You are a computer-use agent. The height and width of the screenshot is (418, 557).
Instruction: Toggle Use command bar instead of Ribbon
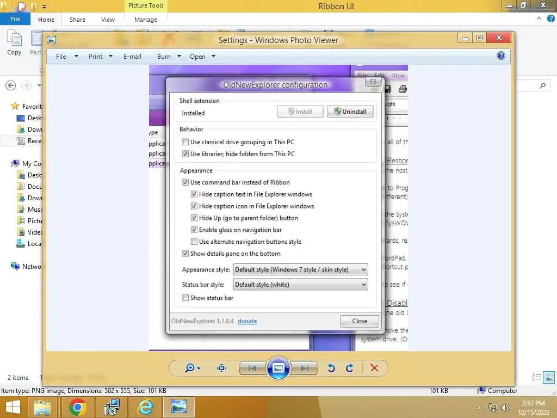tap(185, 182)
